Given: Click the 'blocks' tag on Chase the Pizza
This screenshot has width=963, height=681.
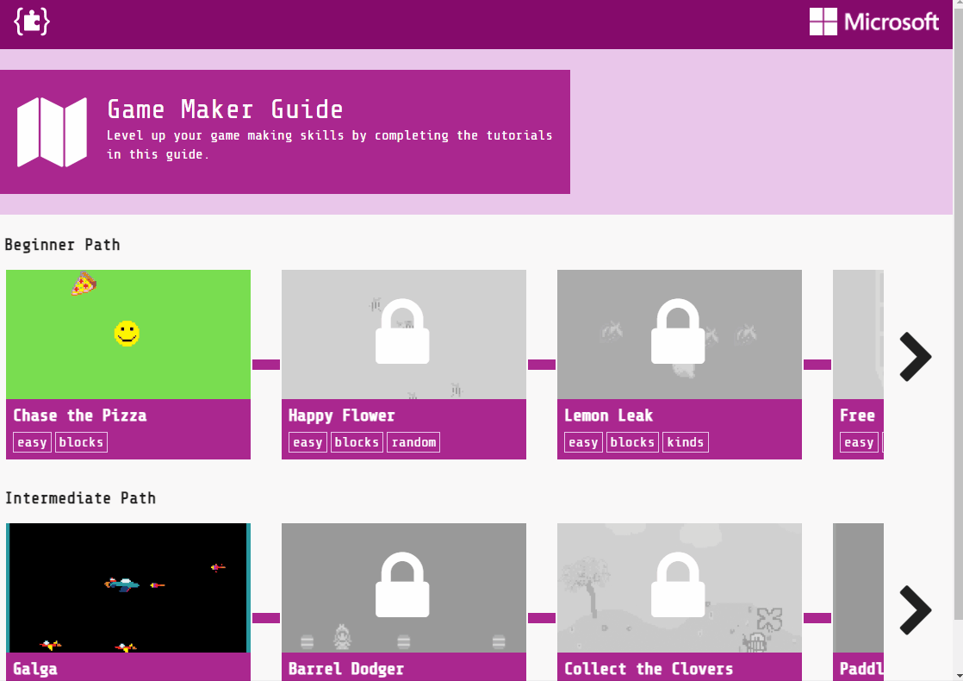Looking at the screenshot, I should point(82,441).
